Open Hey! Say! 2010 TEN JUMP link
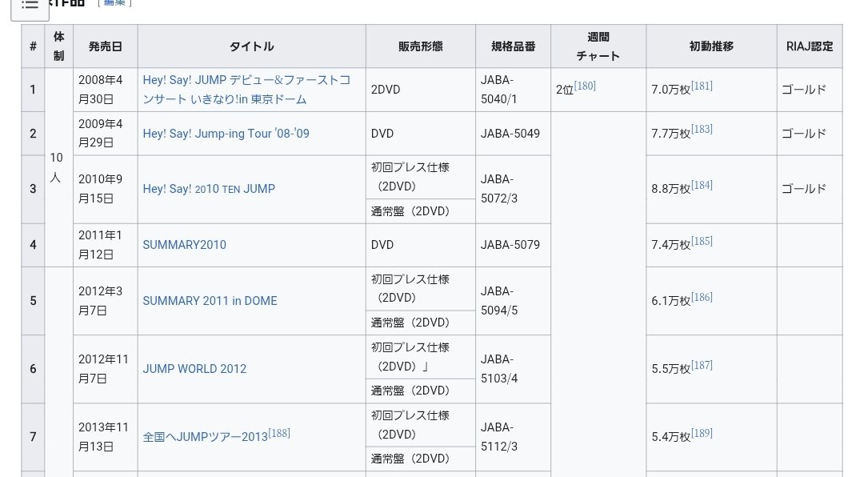Screen dimensions: 864x477 tap(209, 189)
